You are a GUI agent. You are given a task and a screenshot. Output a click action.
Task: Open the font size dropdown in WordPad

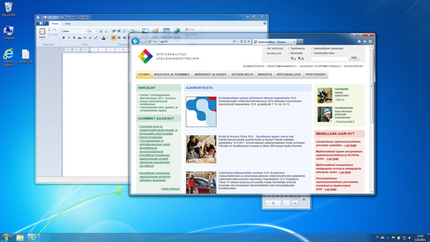[96, 31]
